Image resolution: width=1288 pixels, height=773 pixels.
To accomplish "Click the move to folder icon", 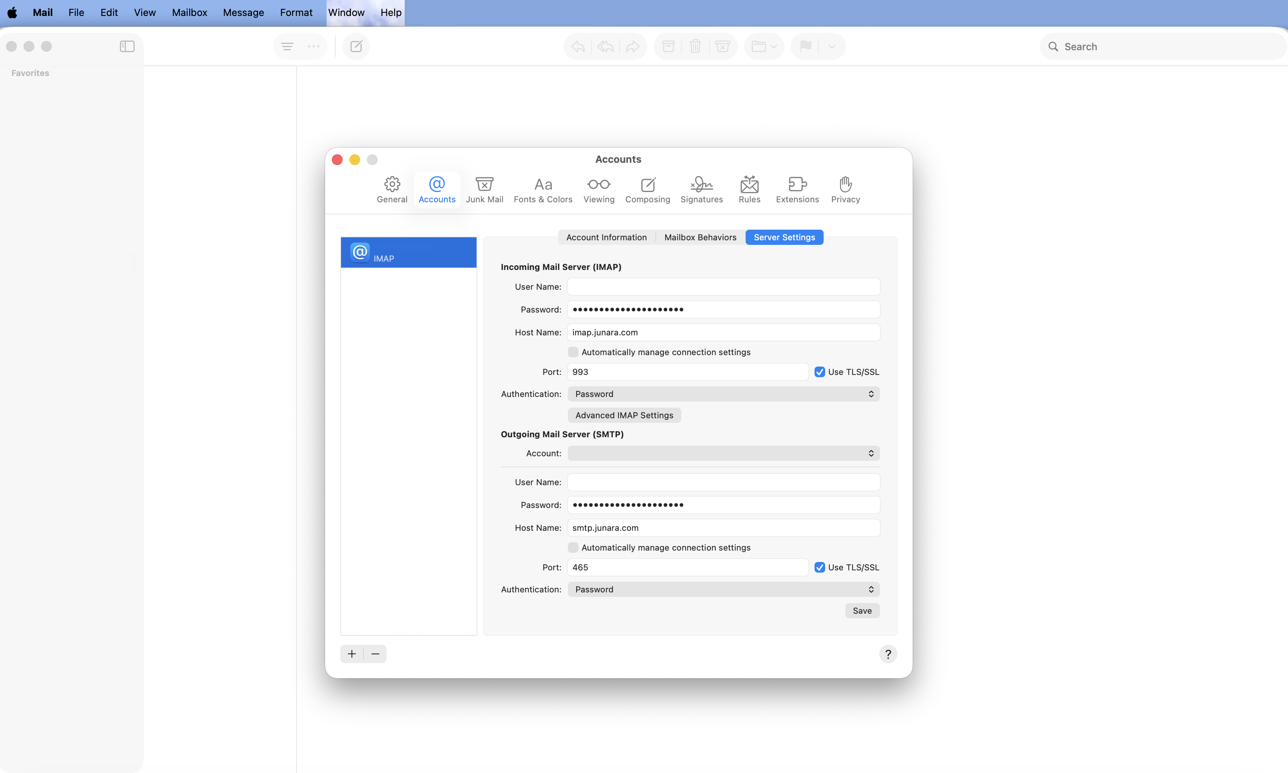I will (x=759, y=46).
